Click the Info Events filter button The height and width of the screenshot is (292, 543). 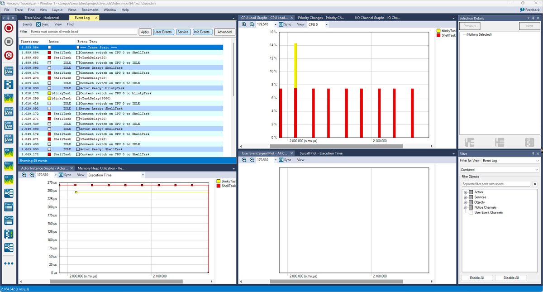[x=202, y=32]
